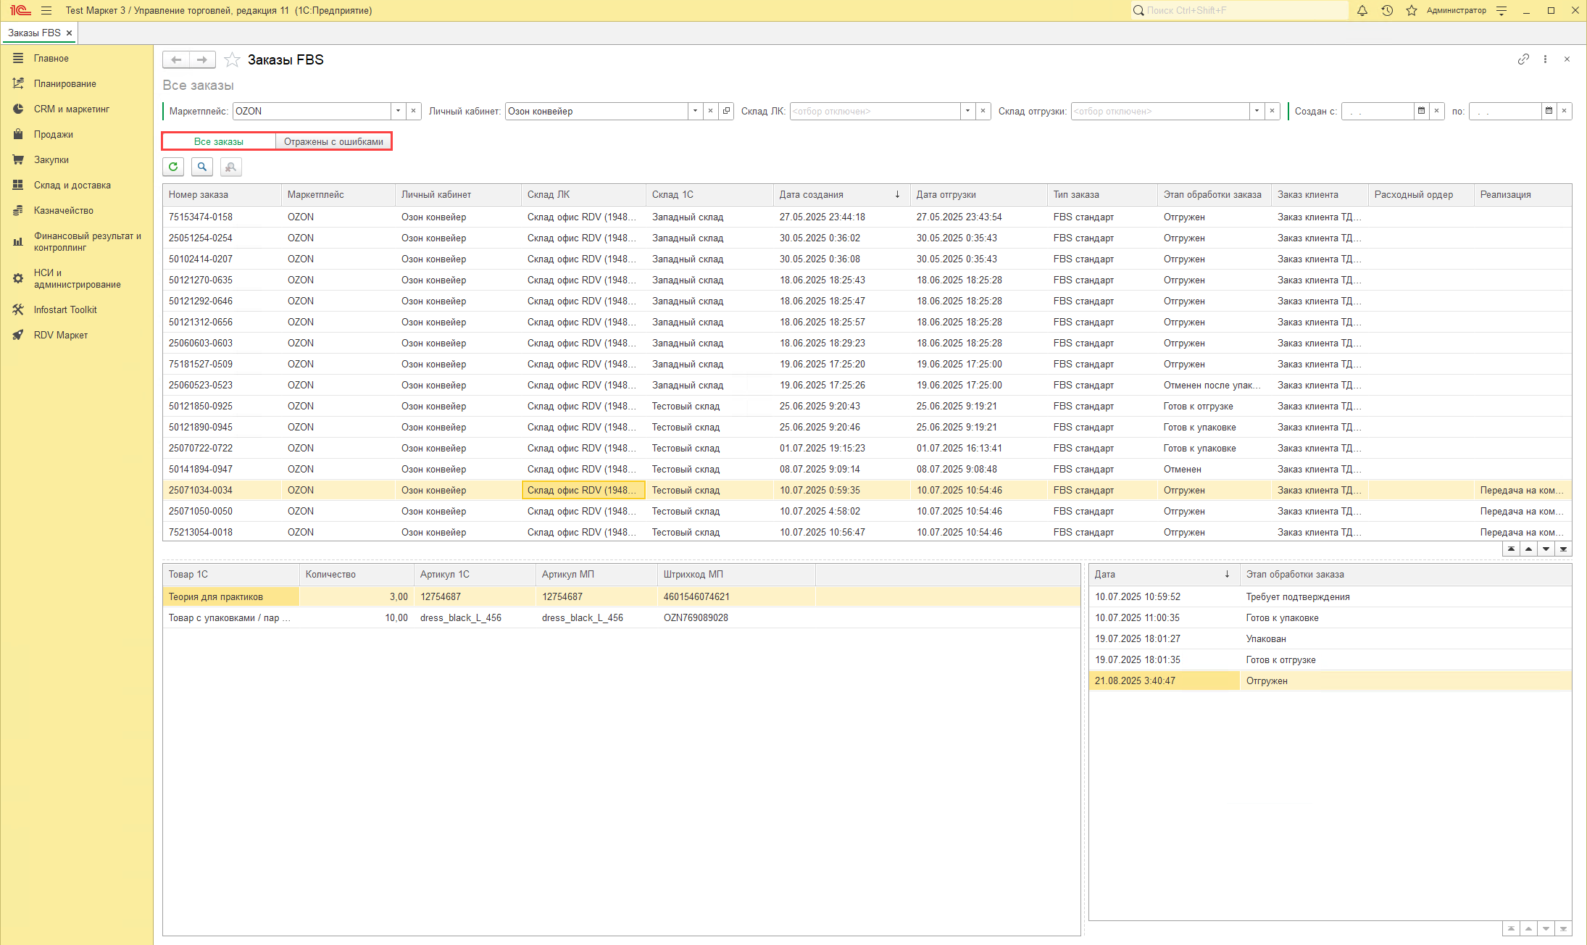Select product row Теория для практиков

622,596
